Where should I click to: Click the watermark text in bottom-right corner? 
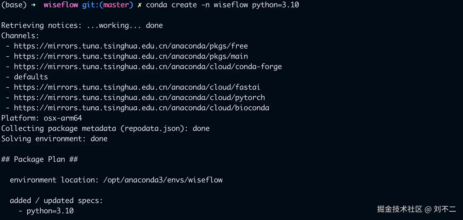[416, 209]
